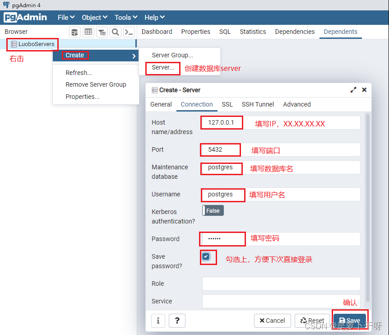Select the View Data table icon
This screenshot has height=335, width=389.
click(x=88, y=32)
